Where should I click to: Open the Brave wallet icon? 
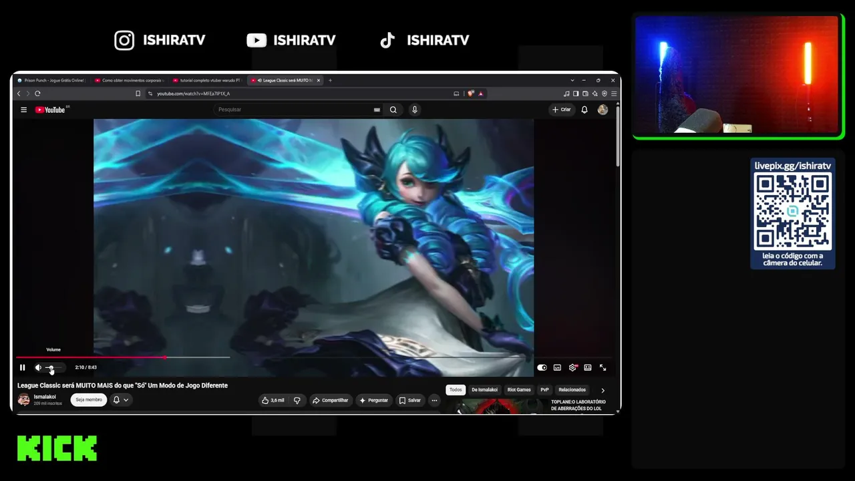point(585,94)
